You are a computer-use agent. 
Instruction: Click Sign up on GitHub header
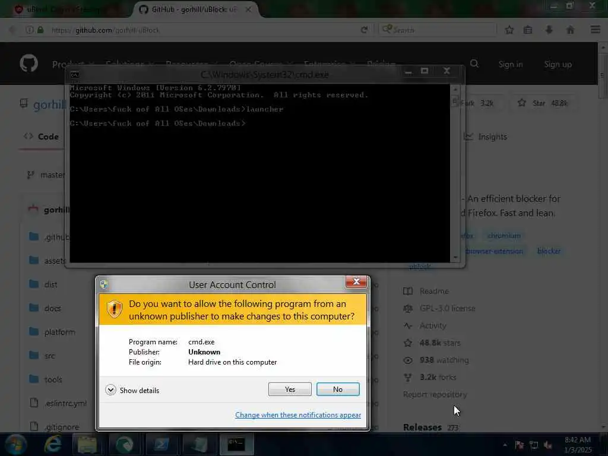[558, 64]
